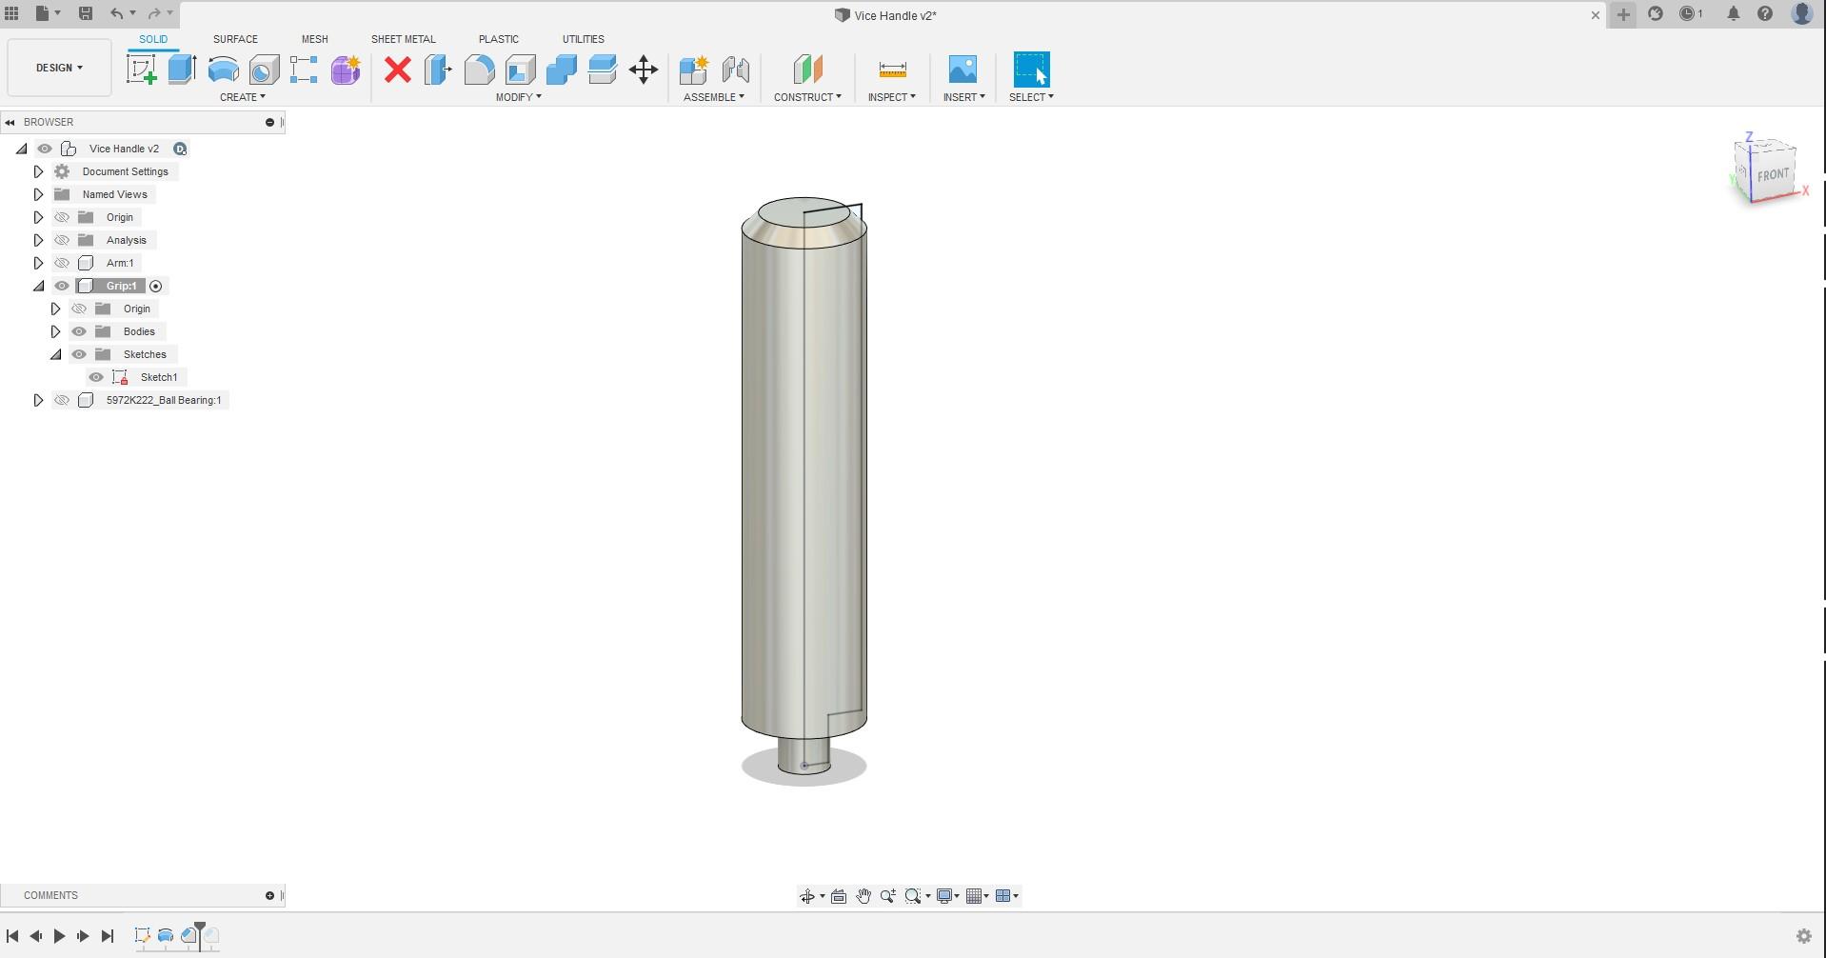
Task: Hide the Bodies folder with eye icon
Action: (79, 331)
